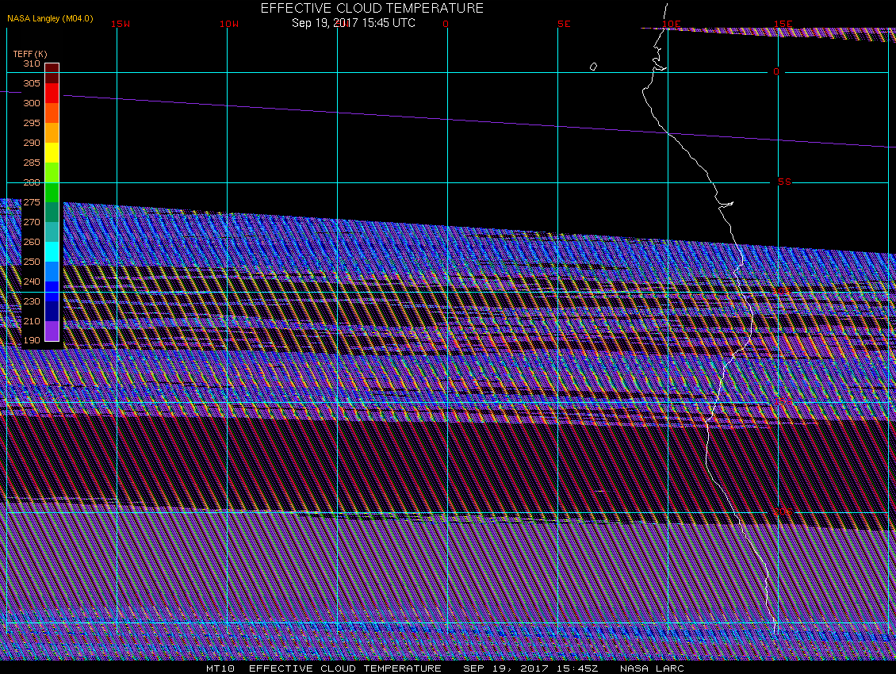The width and height of the screenshot is (896, 674).
Task: Click the EFFECTIVE CLOUD TEMPERATURE title at top
Action: [372, 8]
